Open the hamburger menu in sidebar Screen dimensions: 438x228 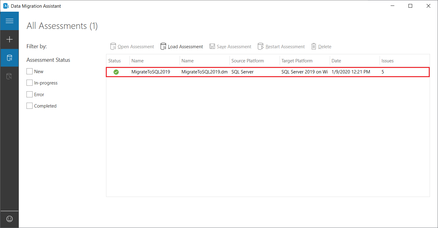[x=10, y=21]
